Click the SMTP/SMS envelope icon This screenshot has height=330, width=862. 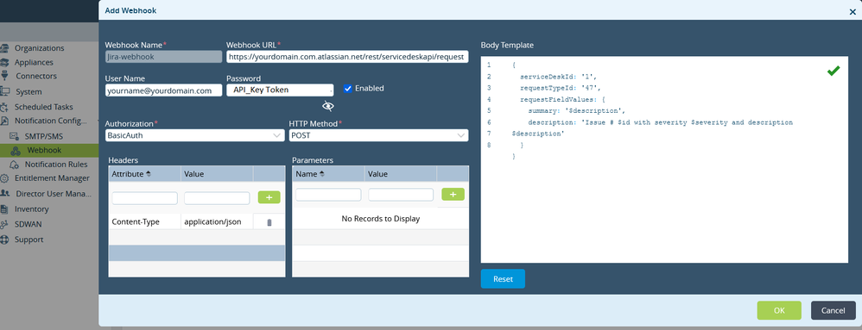click(16, 135)
